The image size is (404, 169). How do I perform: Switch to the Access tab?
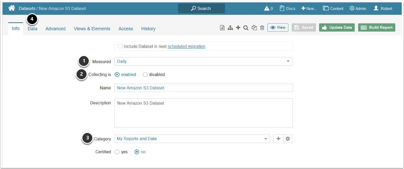tap(126, 29)
